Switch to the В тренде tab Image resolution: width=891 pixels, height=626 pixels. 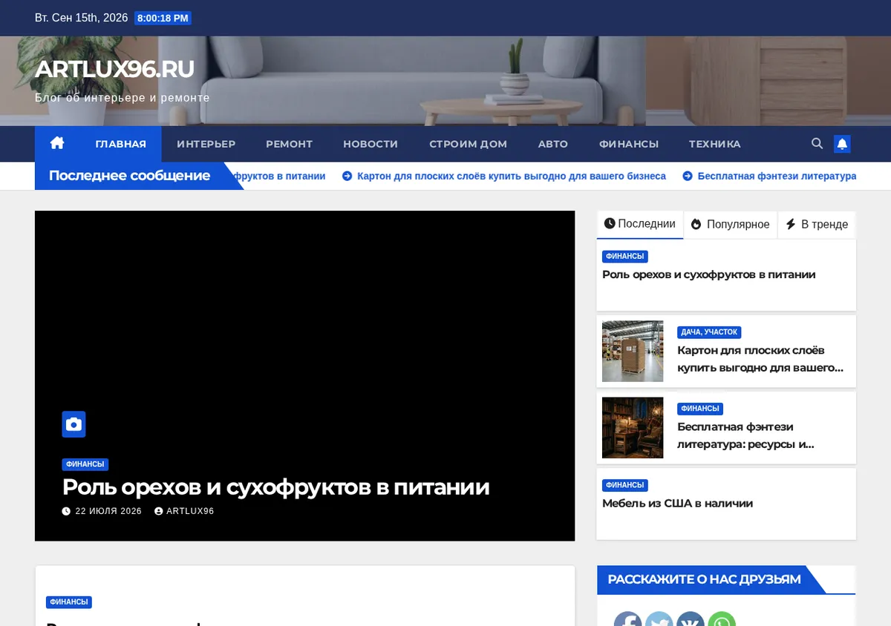817,224
